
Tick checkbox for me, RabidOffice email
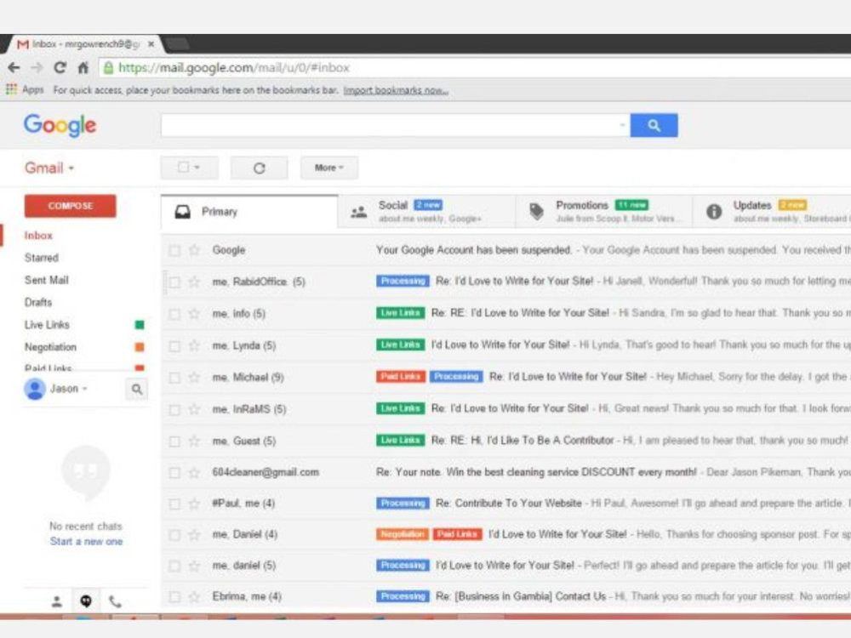coord(174,282)
